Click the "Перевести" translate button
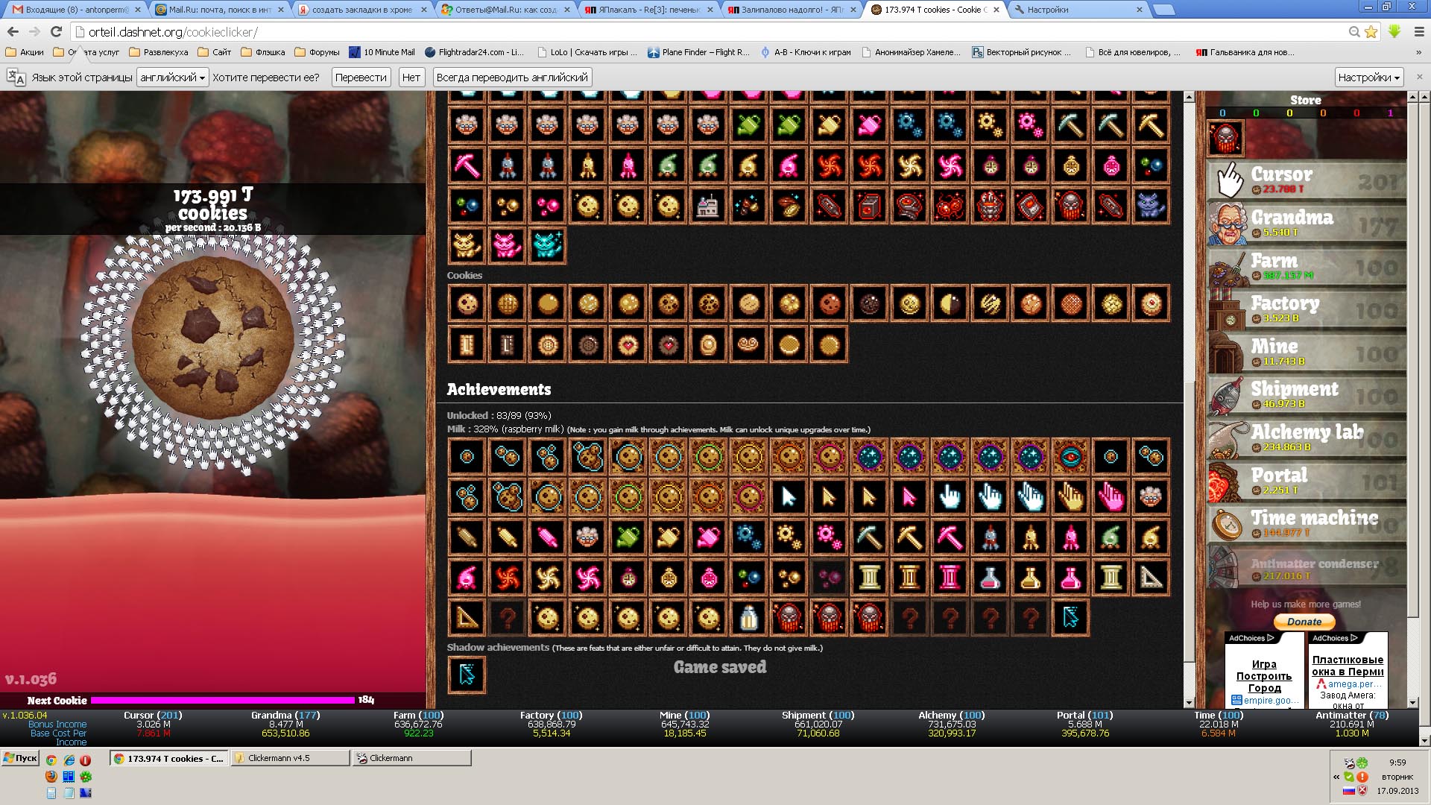 (x=361, y=78)
